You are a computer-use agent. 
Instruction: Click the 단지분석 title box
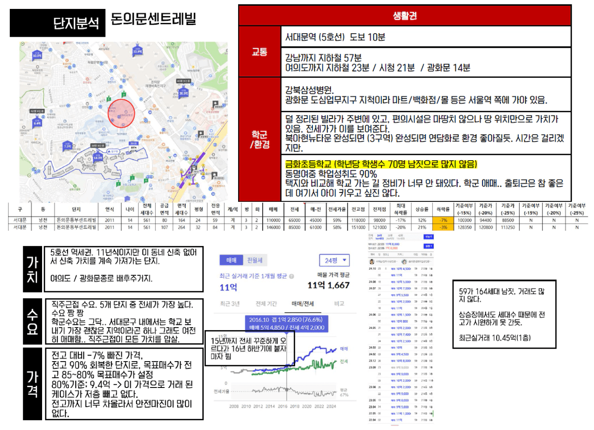[58, 23]
